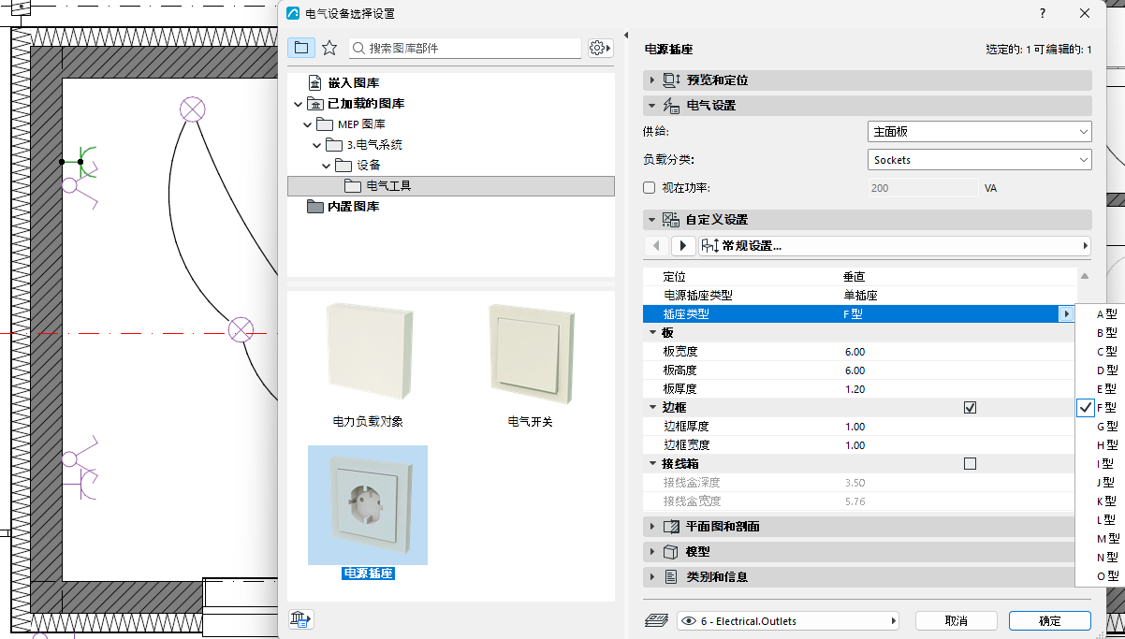The height and width of the screenshot is (639, 1125).
Task: Open the 负载分类 dropdown showing Sockets
Action: [980, 160]
